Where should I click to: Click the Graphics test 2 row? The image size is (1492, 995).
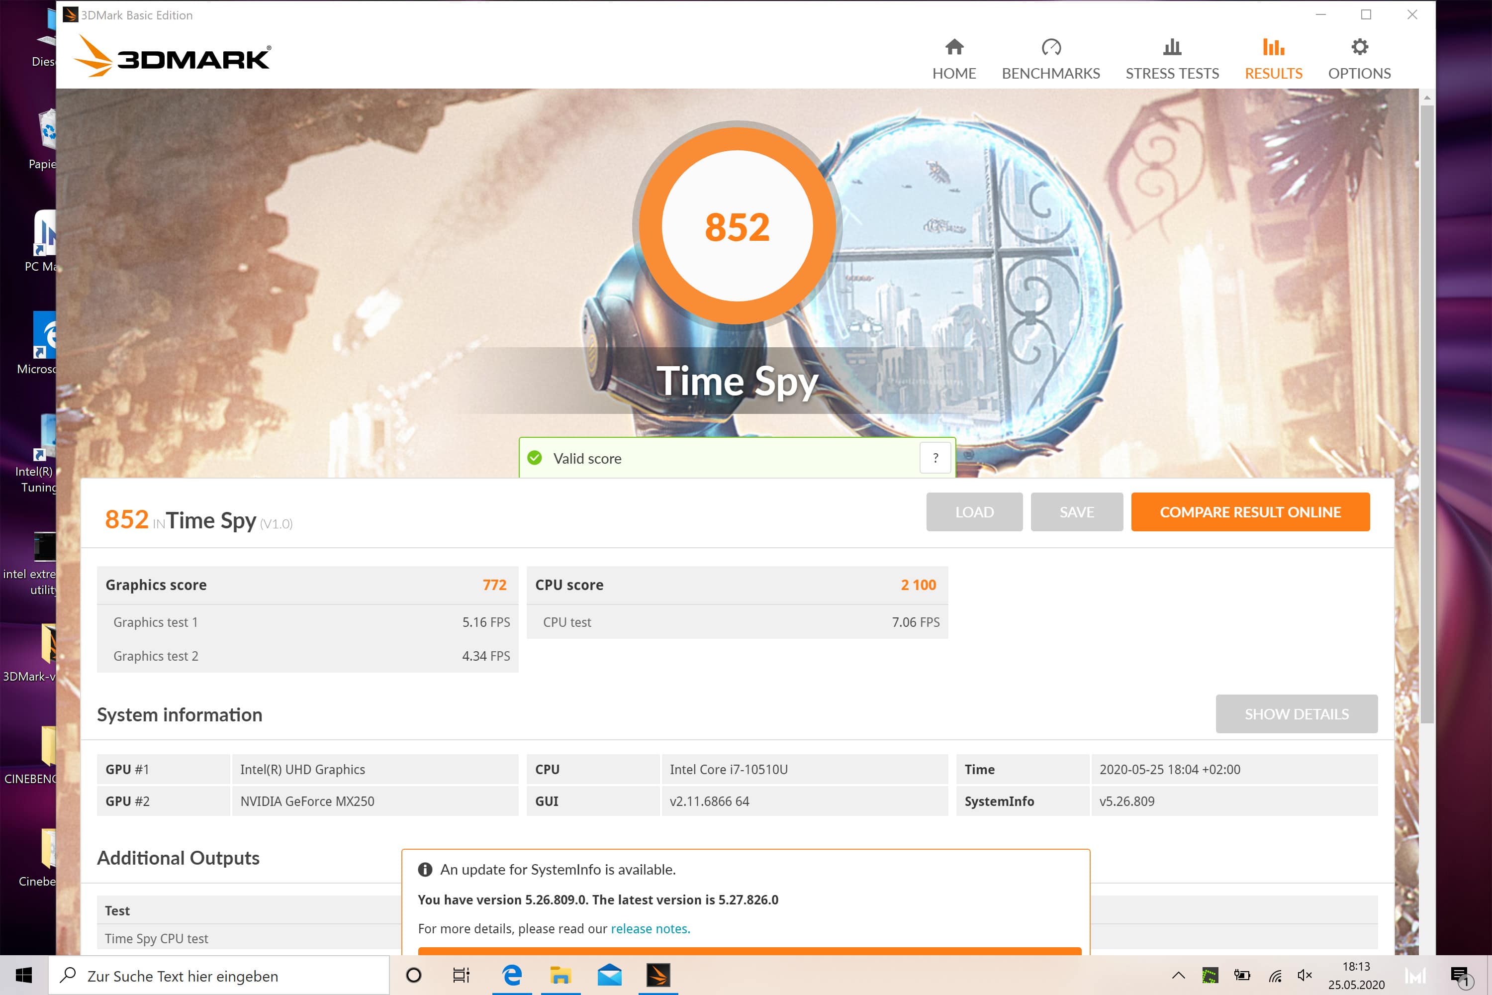(x=308, y=656)
